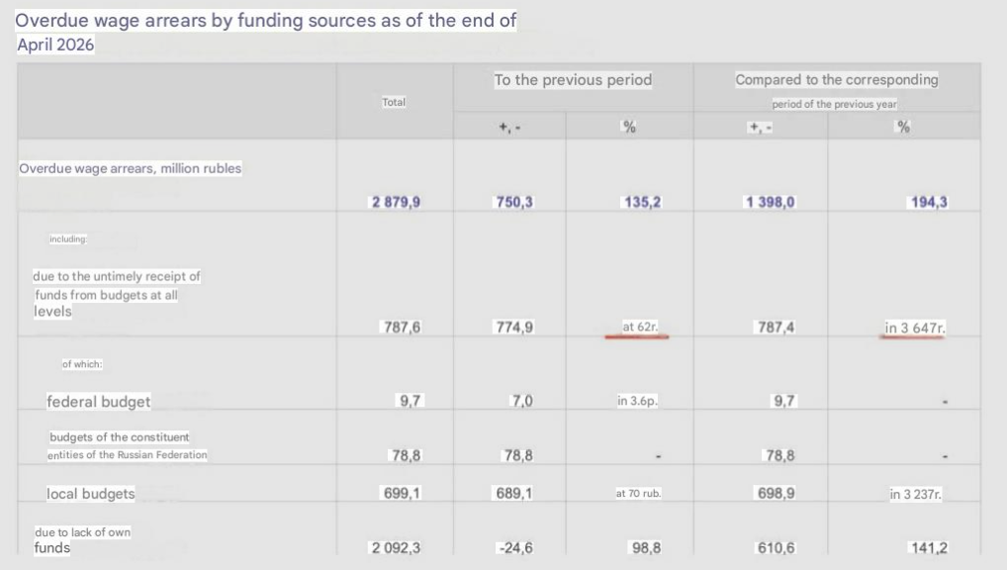The width and height of the screenshot is (1007, 570).
Task: Click the underlined 'at 62r.' cell
Action: (640, 327)
